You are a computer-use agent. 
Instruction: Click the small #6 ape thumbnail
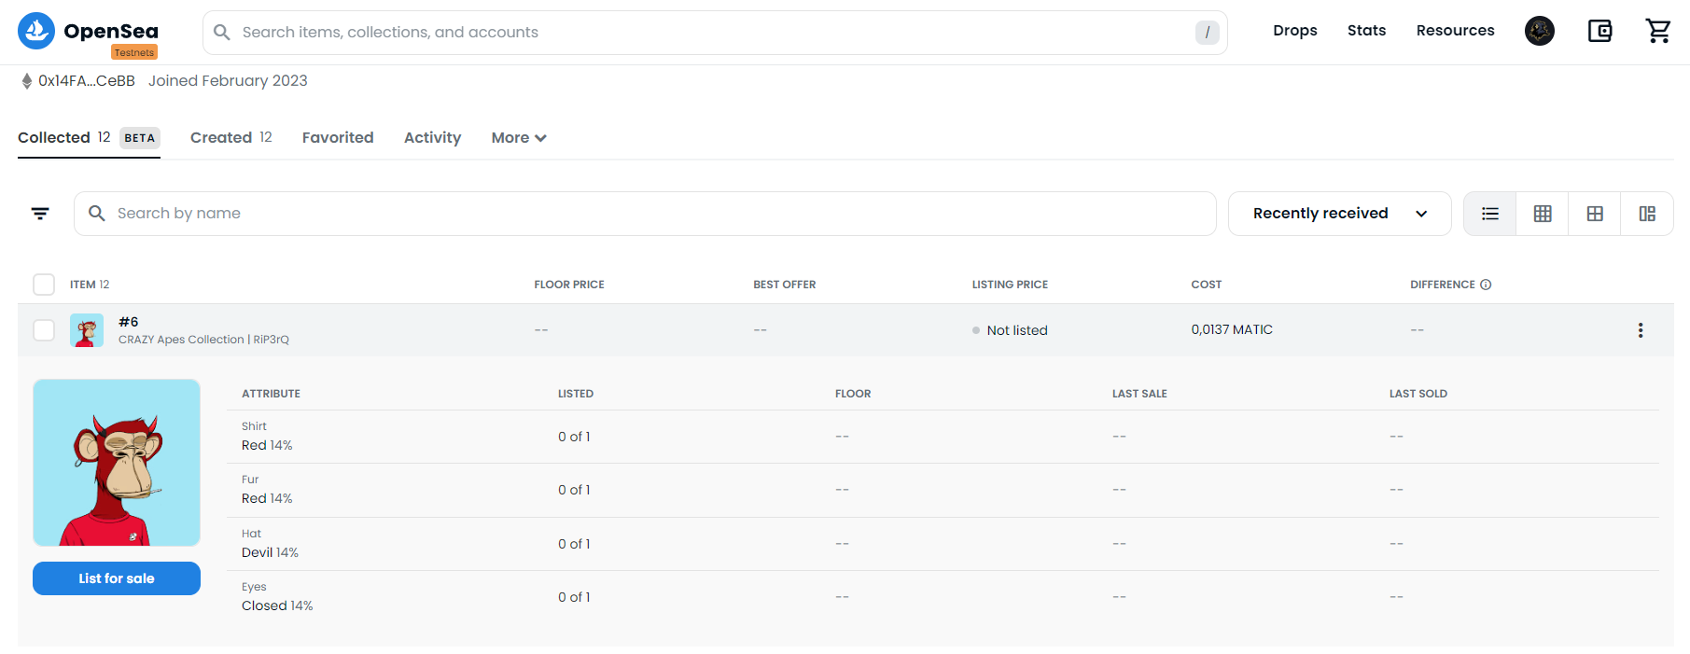coord(87,330)
